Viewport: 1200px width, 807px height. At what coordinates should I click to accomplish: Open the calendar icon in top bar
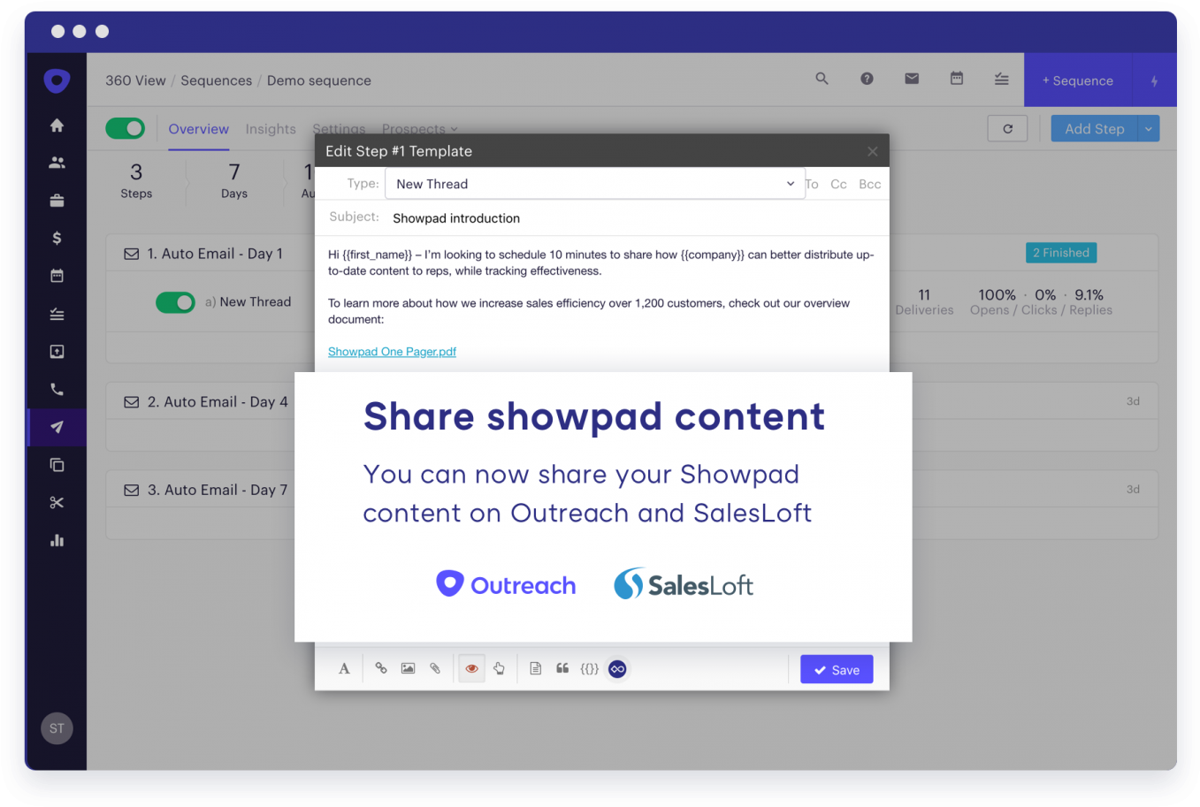957,79
